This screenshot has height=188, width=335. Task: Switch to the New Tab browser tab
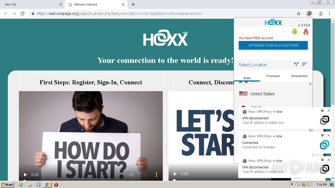tap(32, 4)
